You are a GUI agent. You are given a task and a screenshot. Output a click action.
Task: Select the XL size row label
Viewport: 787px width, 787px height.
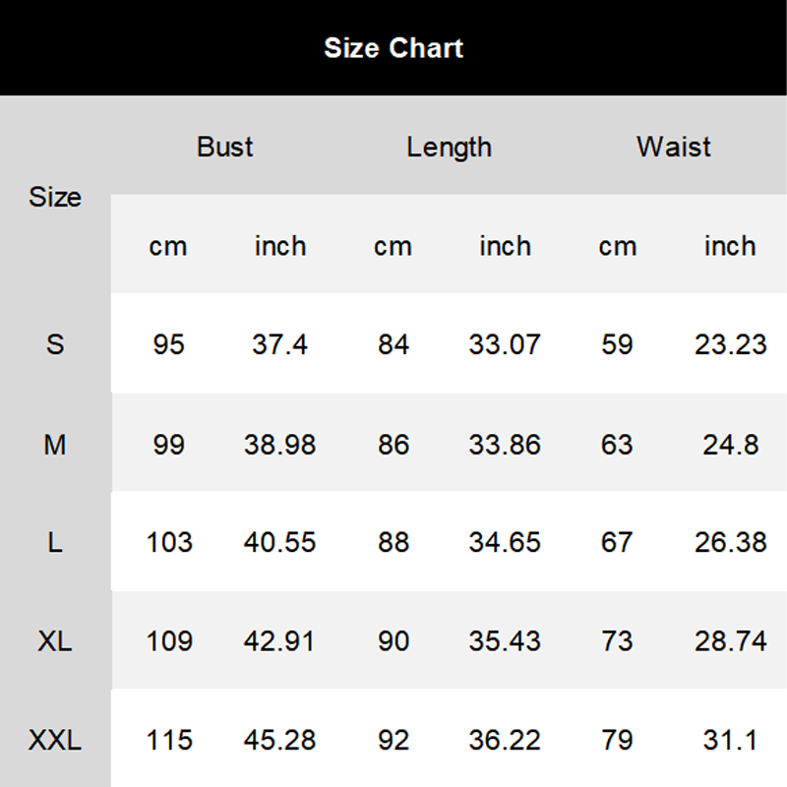55,641
